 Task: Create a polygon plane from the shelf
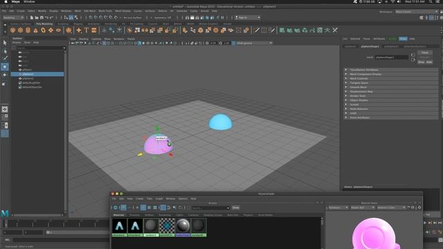pos(51,30)
